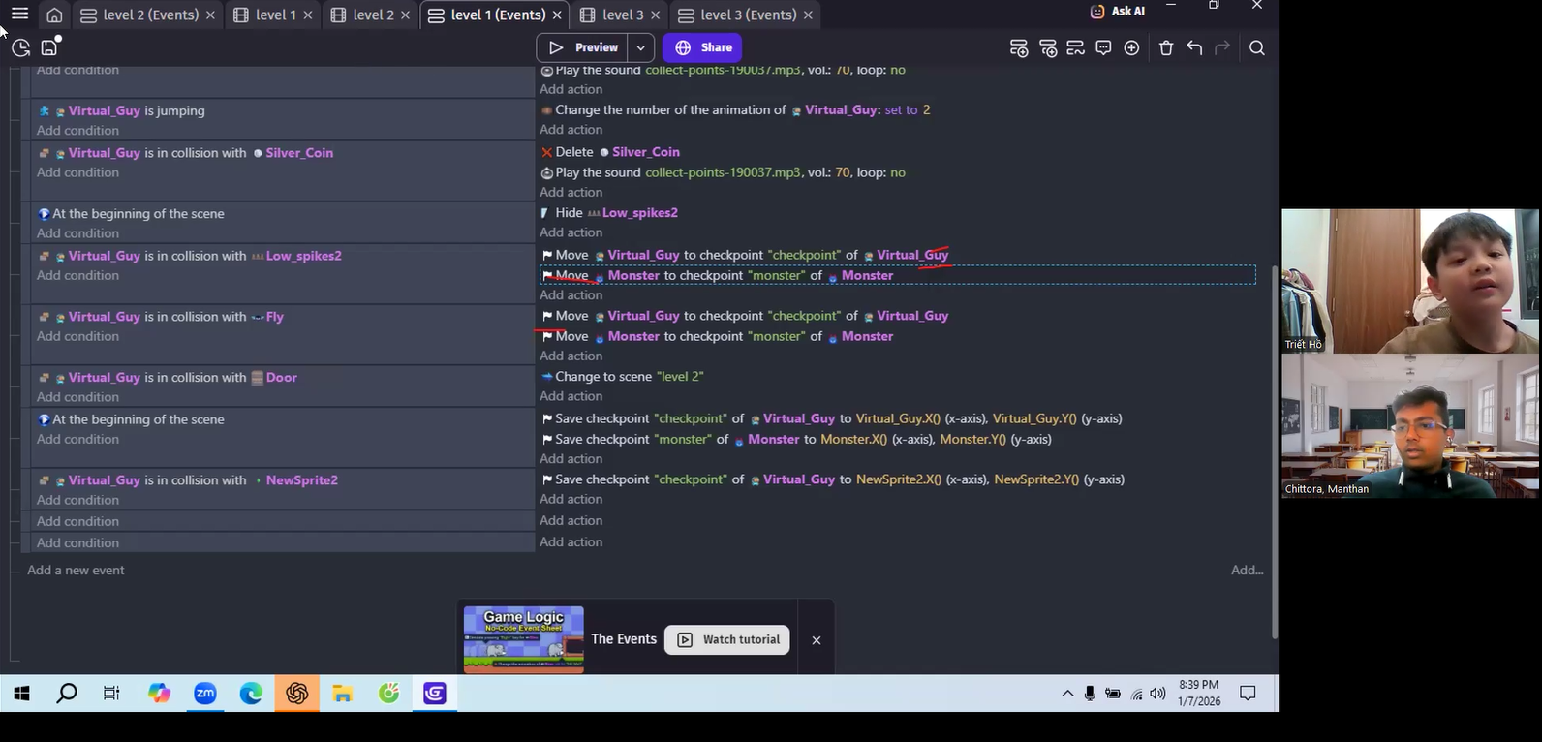This screenshot has width=1542, height=742.
Task: Click the Add a sub-event toolbar icon
Action: (x=1048, y=48)
